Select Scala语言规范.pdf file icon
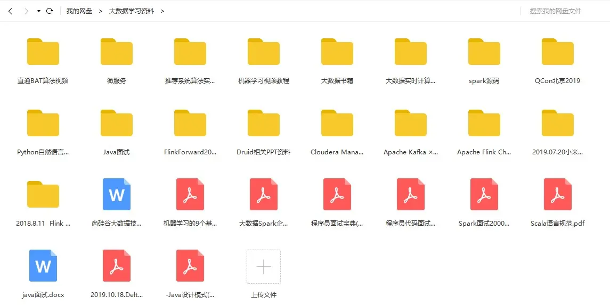The width and height of the screenshot is (610, 305). tap(557, 194)
